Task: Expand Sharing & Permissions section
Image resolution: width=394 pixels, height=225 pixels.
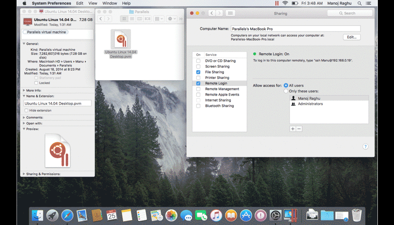Action: [x=24, y=174]
